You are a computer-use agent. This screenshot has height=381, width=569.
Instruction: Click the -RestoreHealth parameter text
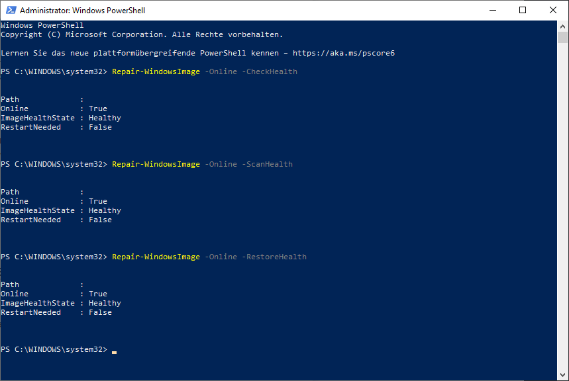[x=274, y=257]
